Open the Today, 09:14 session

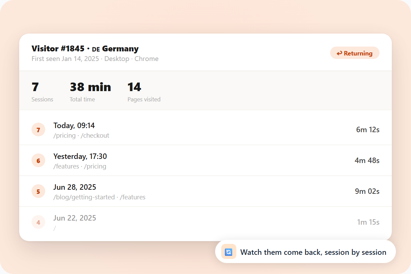point(206,130)
